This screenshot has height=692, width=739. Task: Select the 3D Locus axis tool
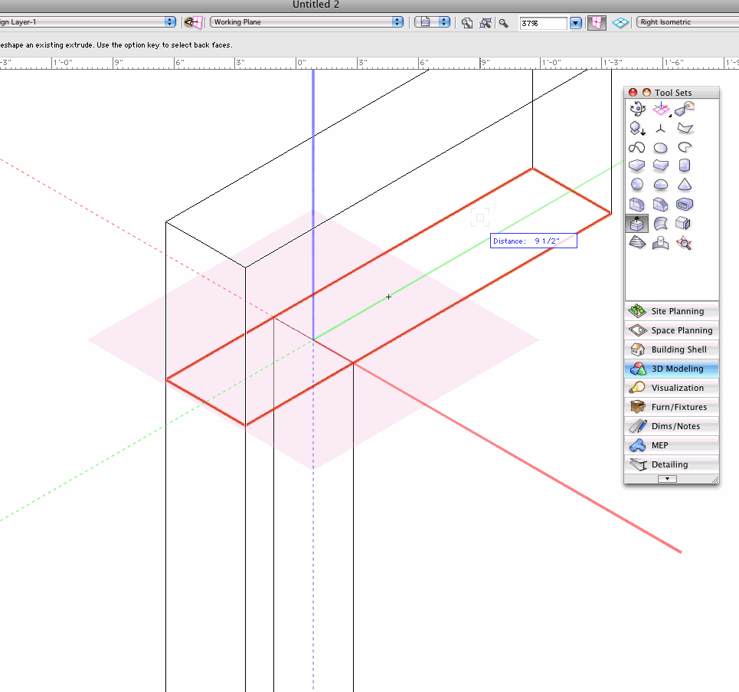coord(661,128)
